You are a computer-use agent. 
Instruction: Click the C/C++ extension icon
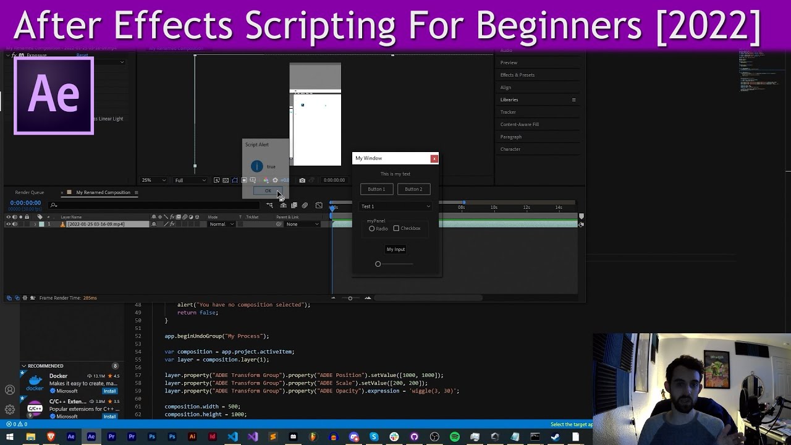pos(35,409)
